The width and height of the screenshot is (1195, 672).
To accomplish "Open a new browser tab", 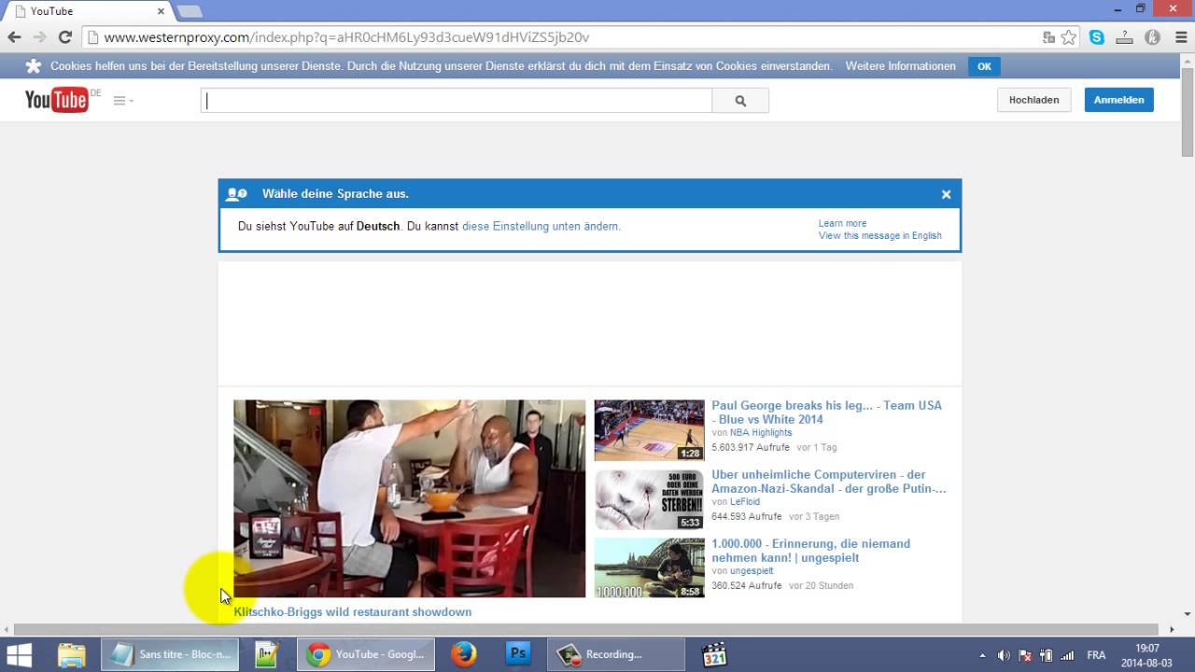I will point(189,11).
